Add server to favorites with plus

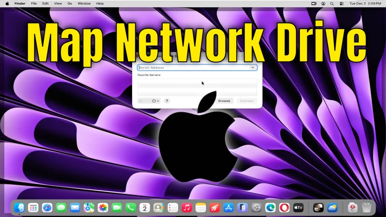coord(141,101)
